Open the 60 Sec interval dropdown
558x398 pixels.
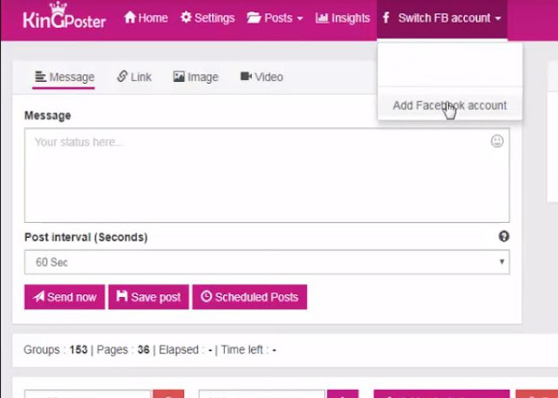tap(267, 262)
